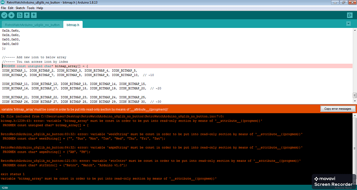Screen dimensions: 357x190
Task: Save the sketch with the Save icon
Action: 34,15
